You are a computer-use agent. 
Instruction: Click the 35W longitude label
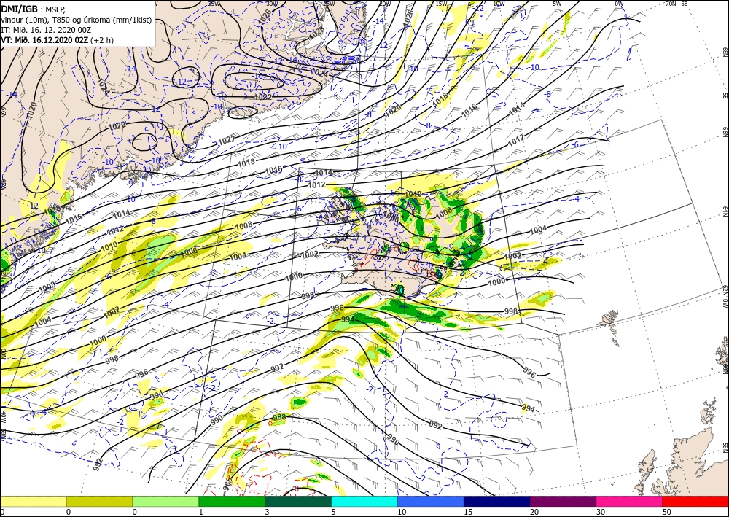(x=214, y=4)
